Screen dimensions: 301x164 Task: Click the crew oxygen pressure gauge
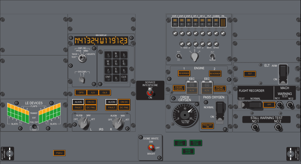point(185,114)
